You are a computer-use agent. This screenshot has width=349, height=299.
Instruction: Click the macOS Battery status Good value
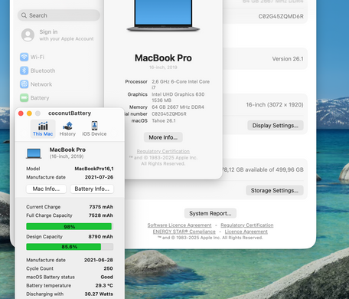click(107, 277)
